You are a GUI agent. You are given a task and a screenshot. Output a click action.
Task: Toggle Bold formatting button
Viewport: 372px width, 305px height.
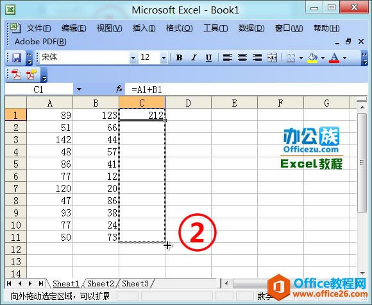click(x=180, y=58)
